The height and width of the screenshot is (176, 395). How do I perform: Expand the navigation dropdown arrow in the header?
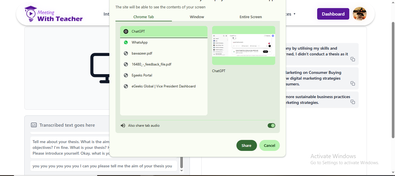coord(295,14)
